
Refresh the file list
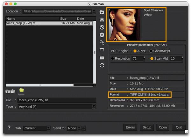click(102, 65)
